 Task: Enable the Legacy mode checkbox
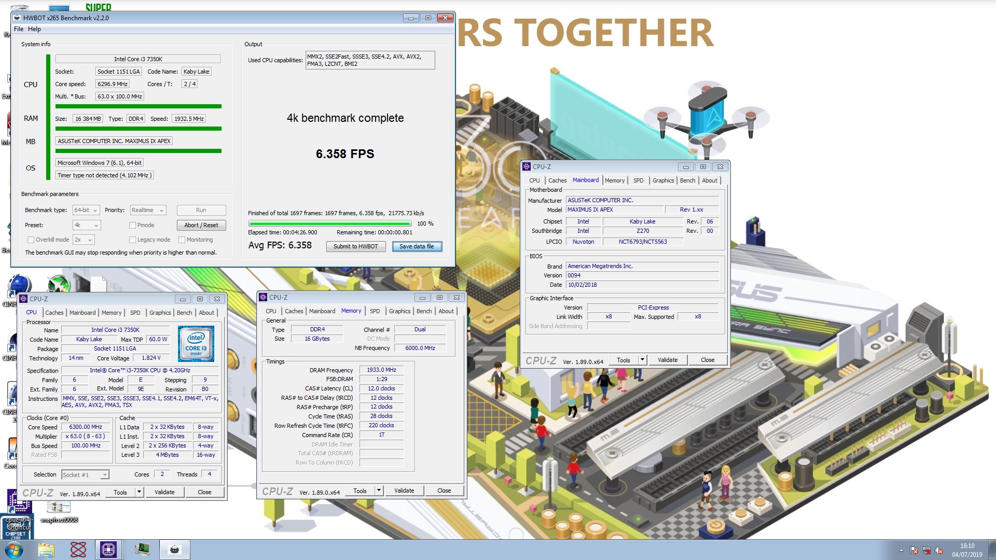coord(132,240)
